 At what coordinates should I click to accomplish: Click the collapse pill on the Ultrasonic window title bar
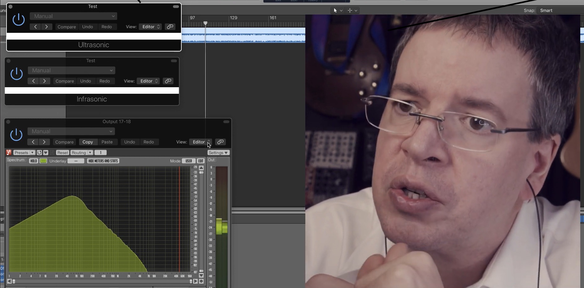[x=176, y=6]
